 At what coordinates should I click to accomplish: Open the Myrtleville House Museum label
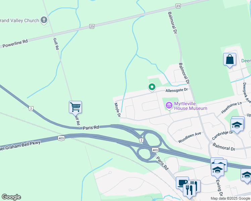click(191, 106)
